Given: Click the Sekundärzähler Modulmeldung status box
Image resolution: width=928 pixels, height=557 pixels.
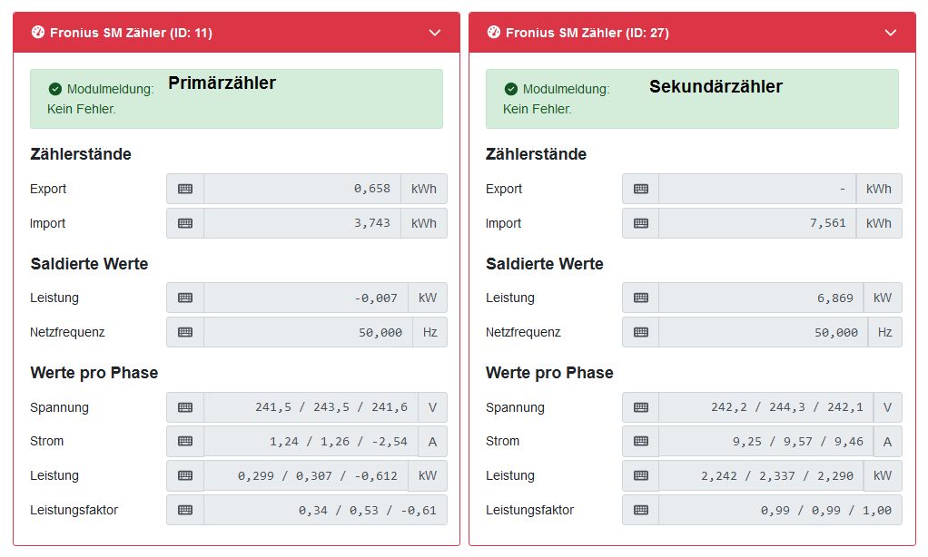Looking at the screenshot, I should click(x=692, y=99).
